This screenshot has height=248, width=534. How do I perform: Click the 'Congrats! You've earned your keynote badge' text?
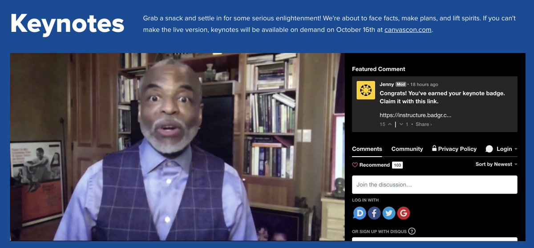coord(442,98)
